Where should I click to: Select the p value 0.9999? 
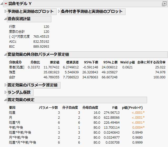pyautogui.click(x=137, y=143)
